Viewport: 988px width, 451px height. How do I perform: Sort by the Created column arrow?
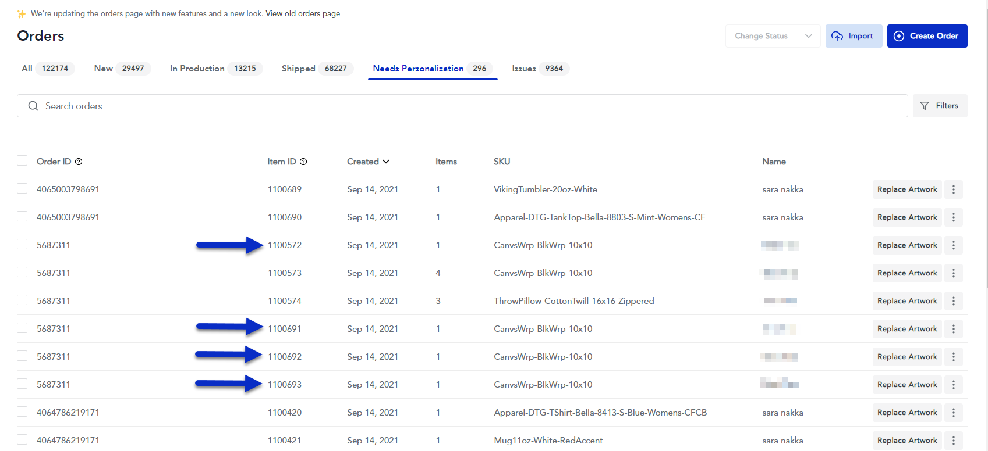(386, 162)
